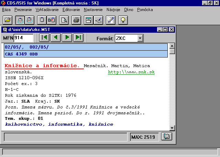Click the TXT export toolbar icon

20,20
